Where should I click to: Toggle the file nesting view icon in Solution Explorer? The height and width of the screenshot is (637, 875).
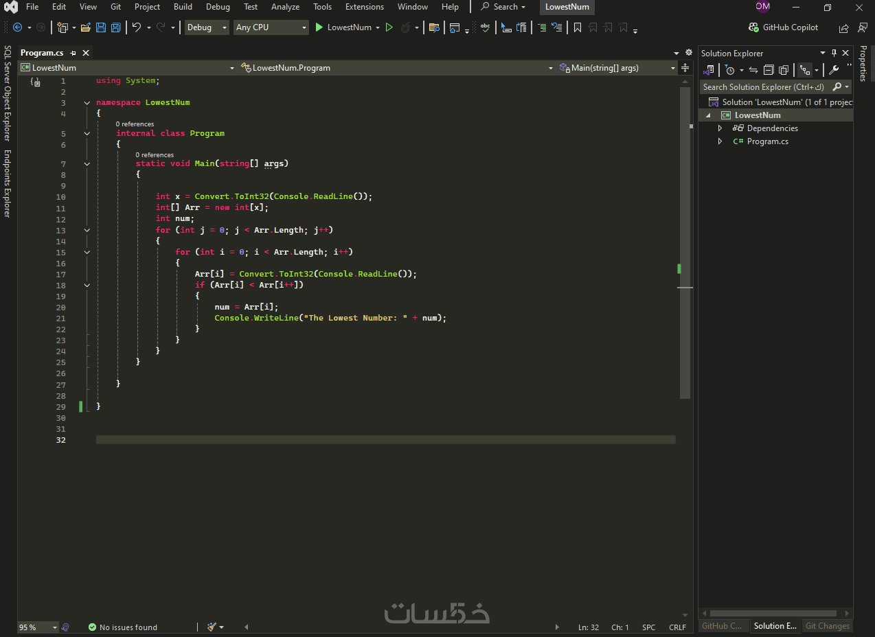coord(805,70)
